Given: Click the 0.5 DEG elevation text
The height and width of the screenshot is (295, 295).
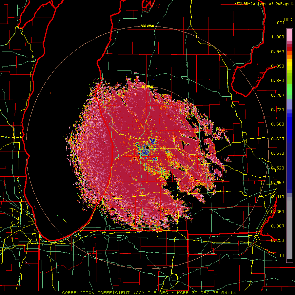Looking at the screenshot, I should pos(158,293).
